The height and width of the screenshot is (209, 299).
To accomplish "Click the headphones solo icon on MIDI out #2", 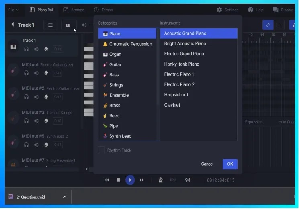I will [26, 97].
